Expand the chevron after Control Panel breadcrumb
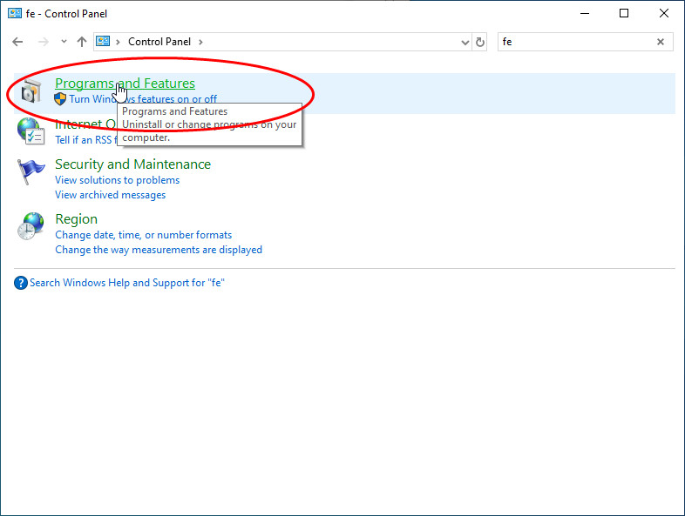The image size is (685, 516). click(200, 42)
